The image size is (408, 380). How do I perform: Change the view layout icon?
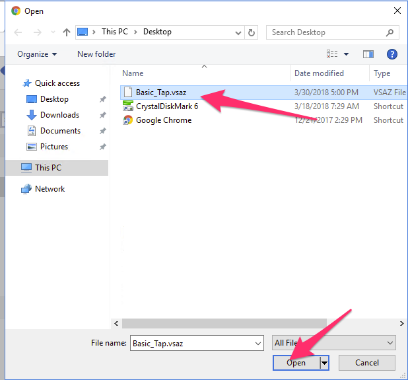[x=332, y=54]
